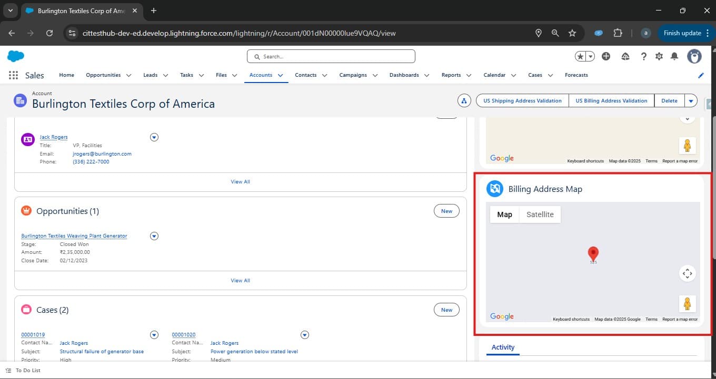The width and height of the screenshot is (716, 379).
Task: Create a New opportunity
Action: pyautogui.click(x=446, y=211)
